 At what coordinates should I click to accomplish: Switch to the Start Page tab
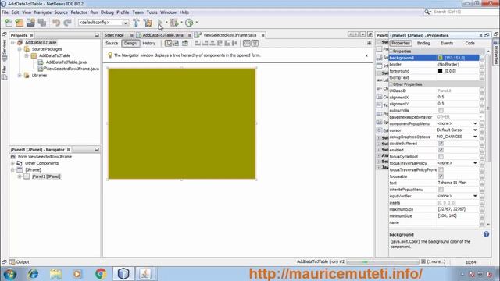coord(114,35)
